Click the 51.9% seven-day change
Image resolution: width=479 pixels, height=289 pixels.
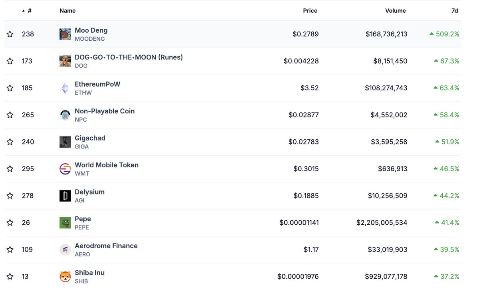447,142
